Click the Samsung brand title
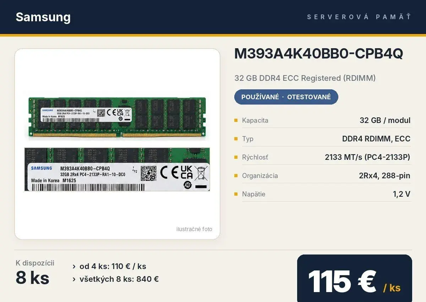This screenshot has width=426, height=302. click(x=43, y=17)
